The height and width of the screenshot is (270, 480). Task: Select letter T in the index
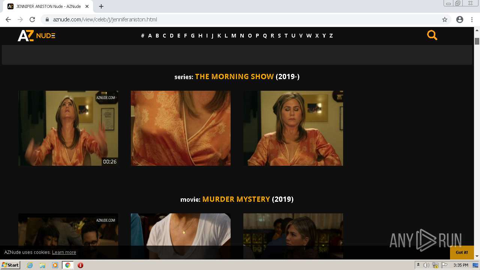(286, 36)
